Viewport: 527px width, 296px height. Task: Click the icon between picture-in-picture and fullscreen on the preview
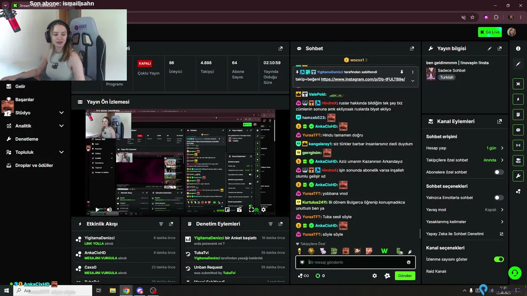coord(239,210)
